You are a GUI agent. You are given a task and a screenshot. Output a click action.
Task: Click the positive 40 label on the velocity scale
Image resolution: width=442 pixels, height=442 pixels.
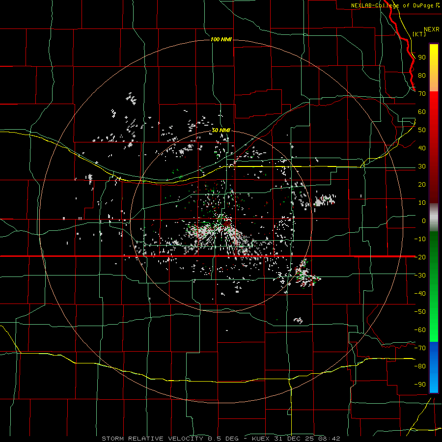point(422,148)
